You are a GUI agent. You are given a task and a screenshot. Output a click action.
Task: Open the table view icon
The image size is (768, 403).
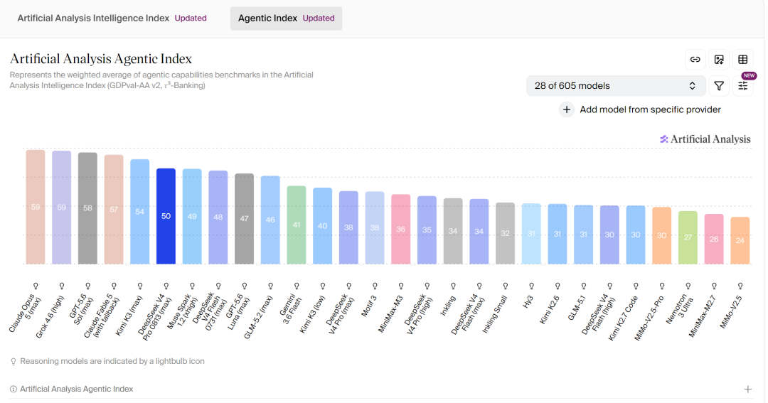click(x=743, y=59)
